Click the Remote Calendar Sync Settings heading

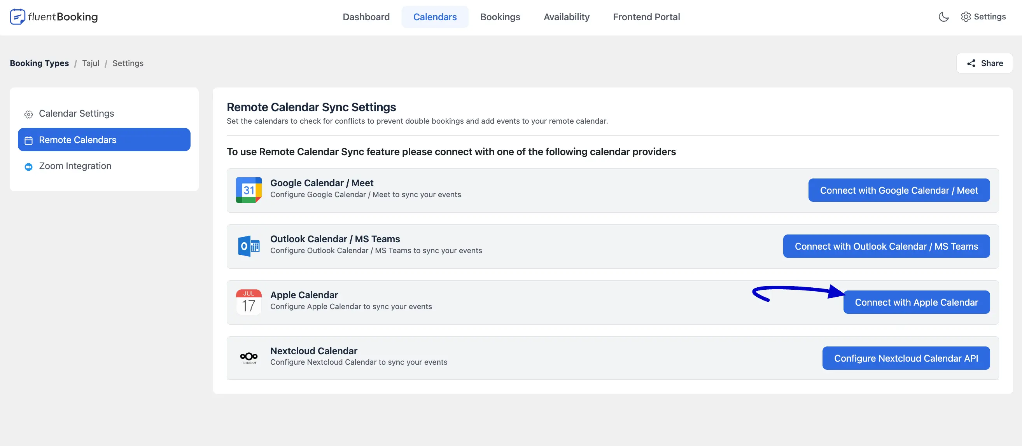[x=311, y=107]
